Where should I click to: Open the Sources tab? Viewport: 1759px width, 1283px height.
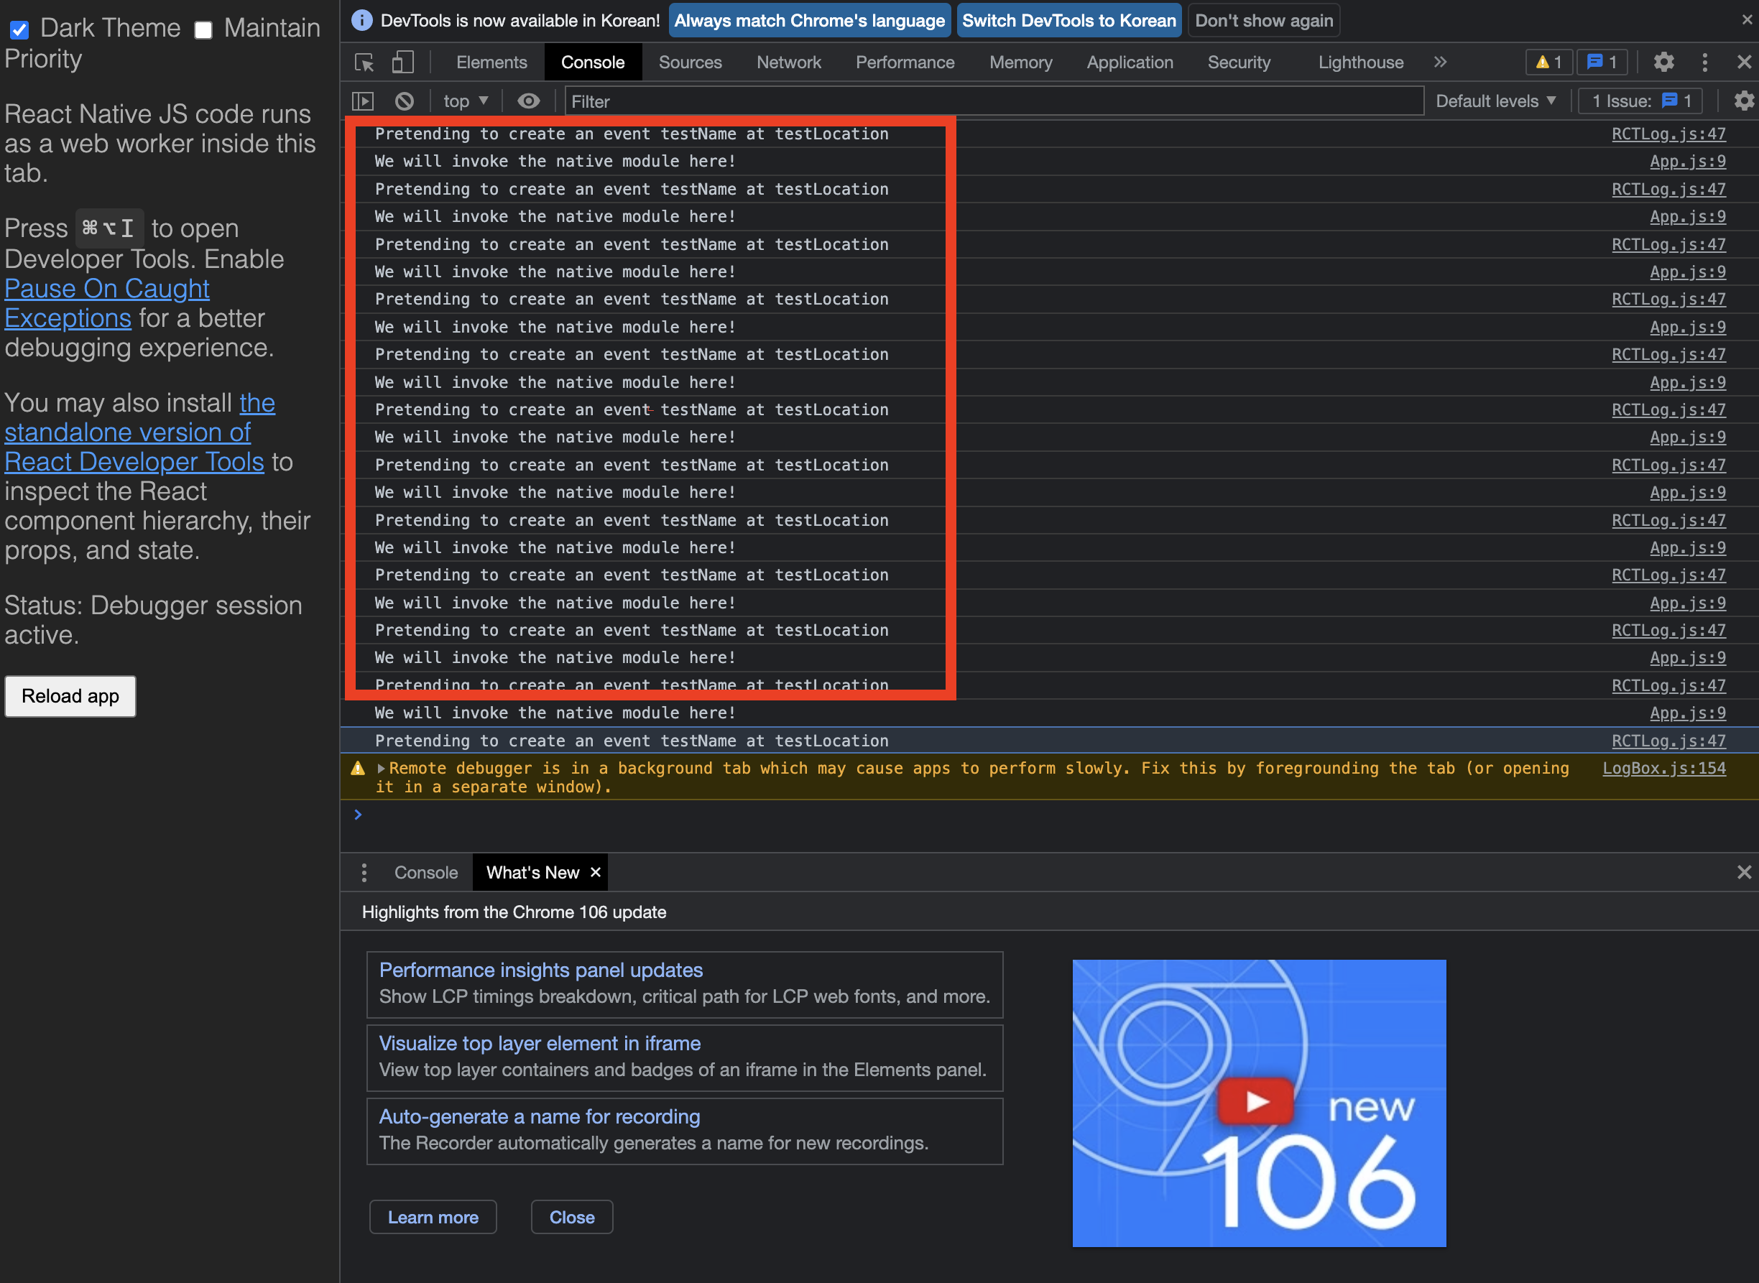tap(690, 62)
